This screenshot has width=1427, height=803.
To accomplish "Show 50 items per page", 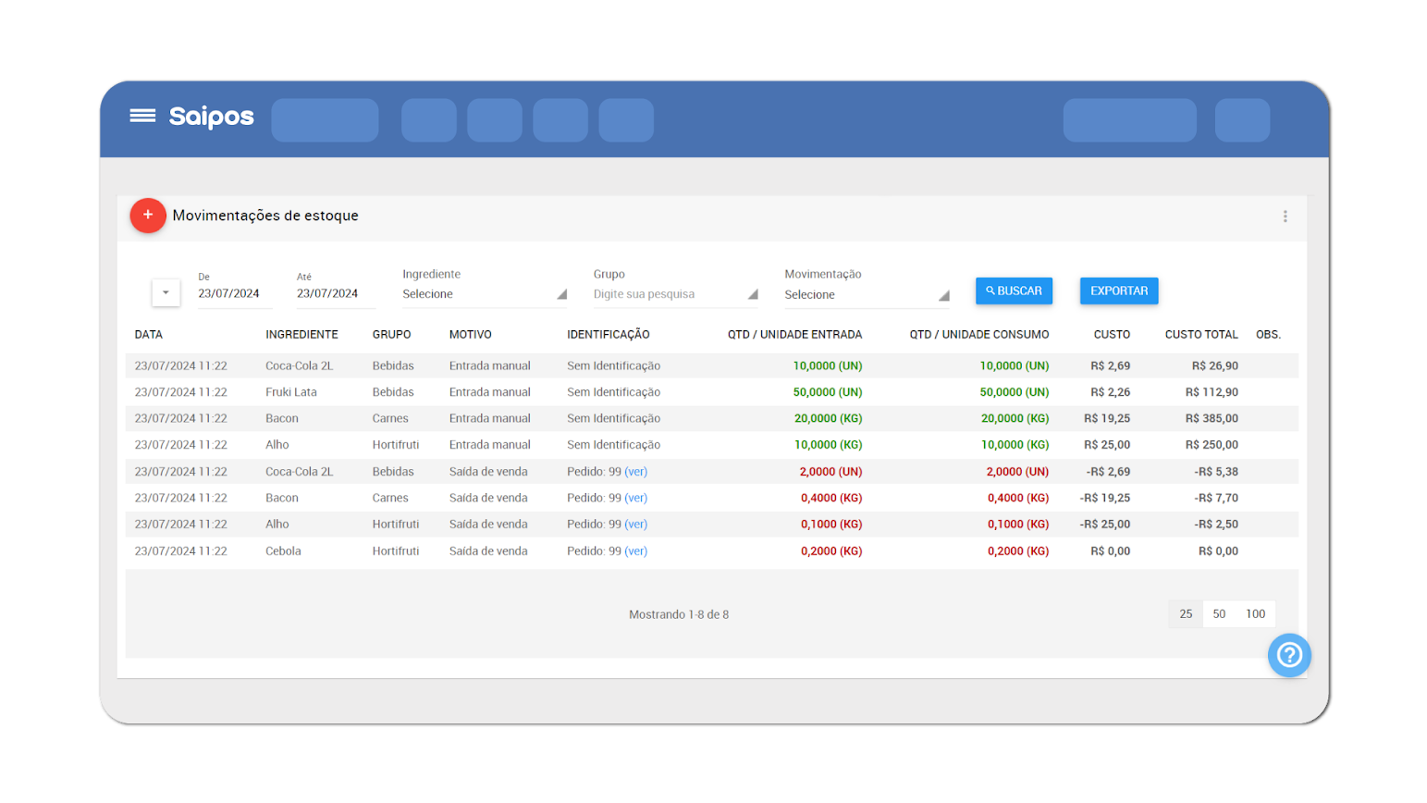I will [1219, 613].
